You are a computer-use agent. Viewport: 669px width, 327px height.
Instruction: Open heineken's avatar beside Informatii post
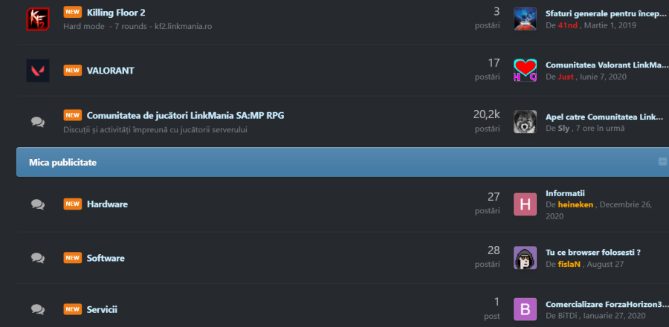[525, 204]
